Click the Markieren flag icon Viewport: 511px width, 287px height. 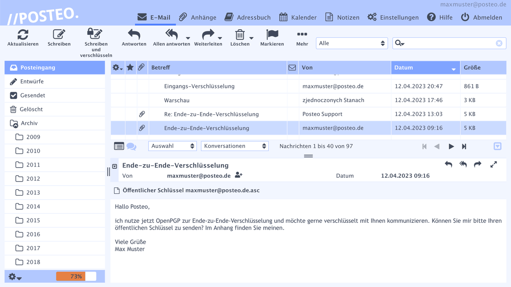272,34
